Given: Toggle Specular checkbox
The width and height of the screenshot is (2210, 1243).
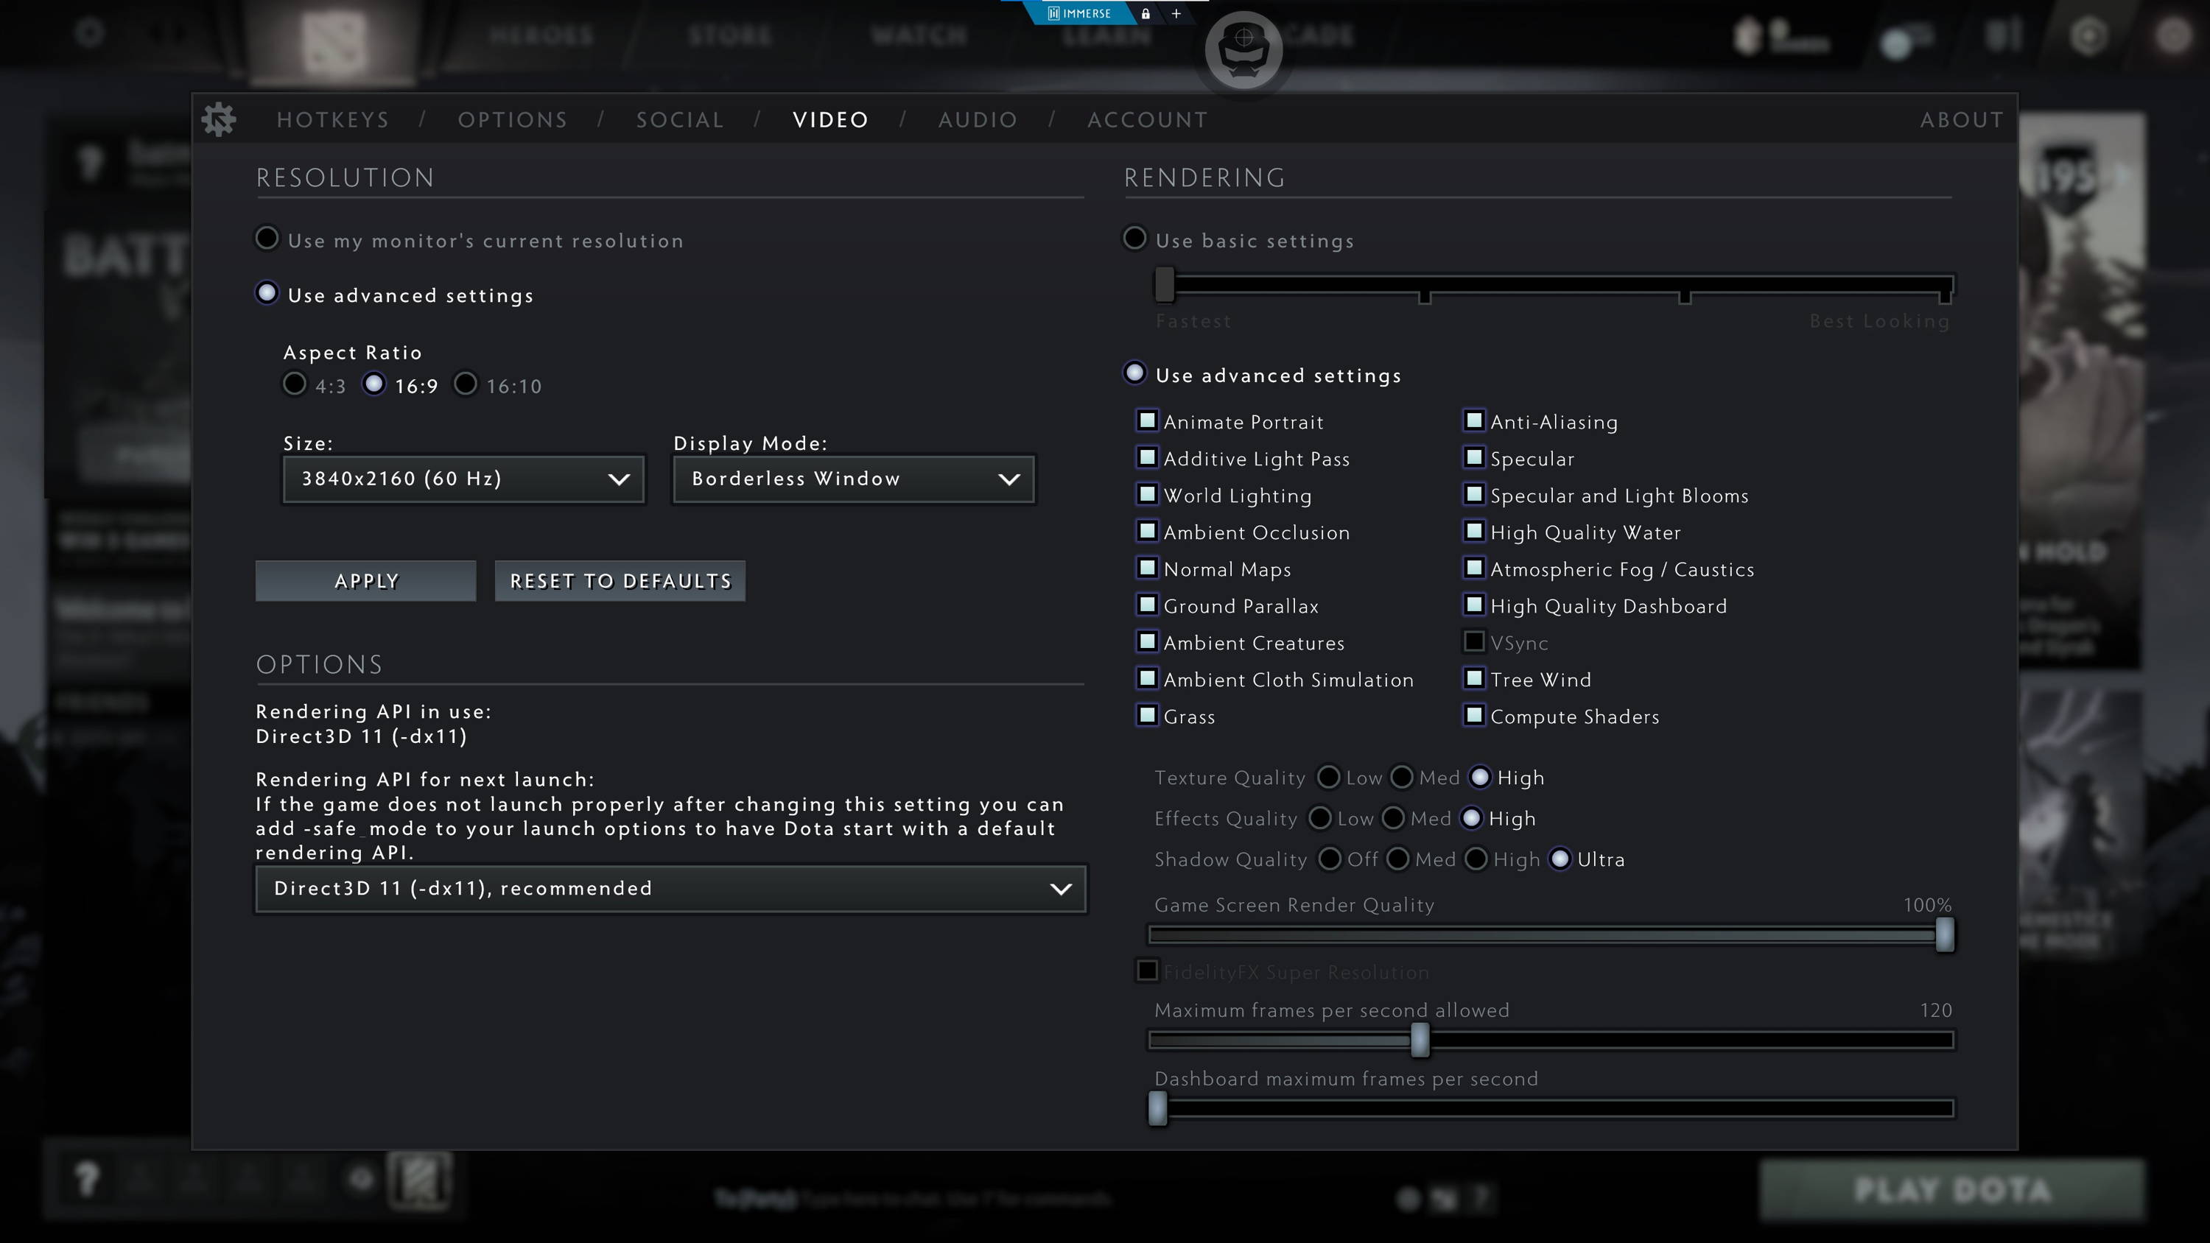Looking at the screenshot, I should (1474, 457).
